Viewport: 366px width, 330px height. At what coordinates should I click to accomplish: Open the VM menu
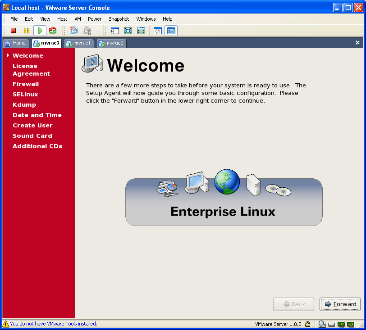(x=78, y=19)
